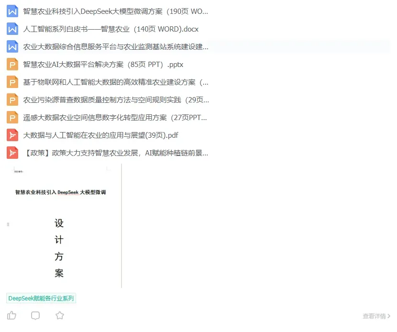
Task: Click 查看详情 link
Action: point(376,316)
